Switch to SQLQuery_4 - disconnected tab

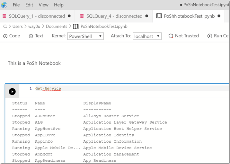(x=114, y=16)
